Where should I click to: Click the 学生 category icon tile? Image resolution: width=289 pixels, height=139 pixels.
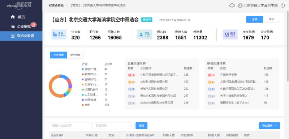pos(145,34)
